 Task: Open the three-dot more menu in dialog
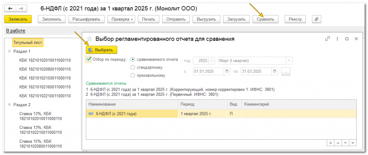tap(337, 39)
